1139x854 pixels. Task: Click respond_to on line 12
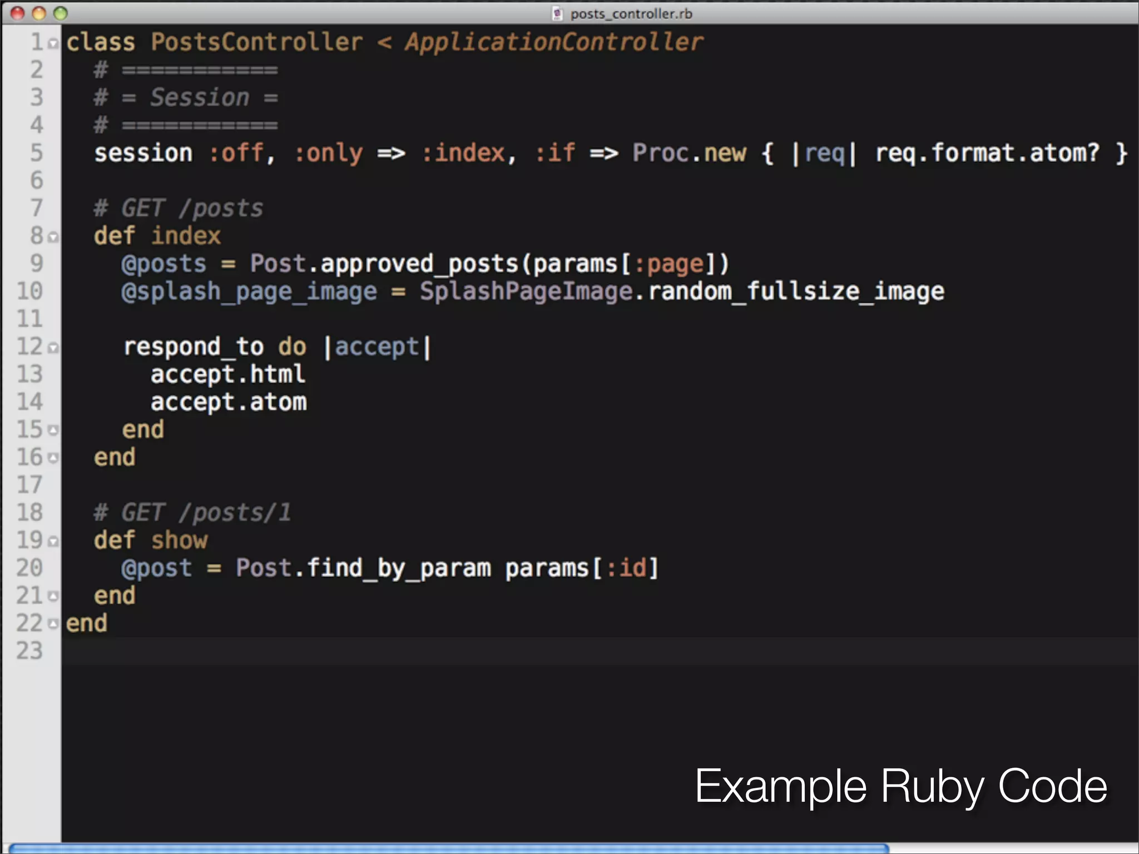(193, 347)
